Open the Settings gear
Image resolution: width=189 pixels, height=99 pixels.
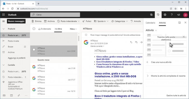[165, 15]
